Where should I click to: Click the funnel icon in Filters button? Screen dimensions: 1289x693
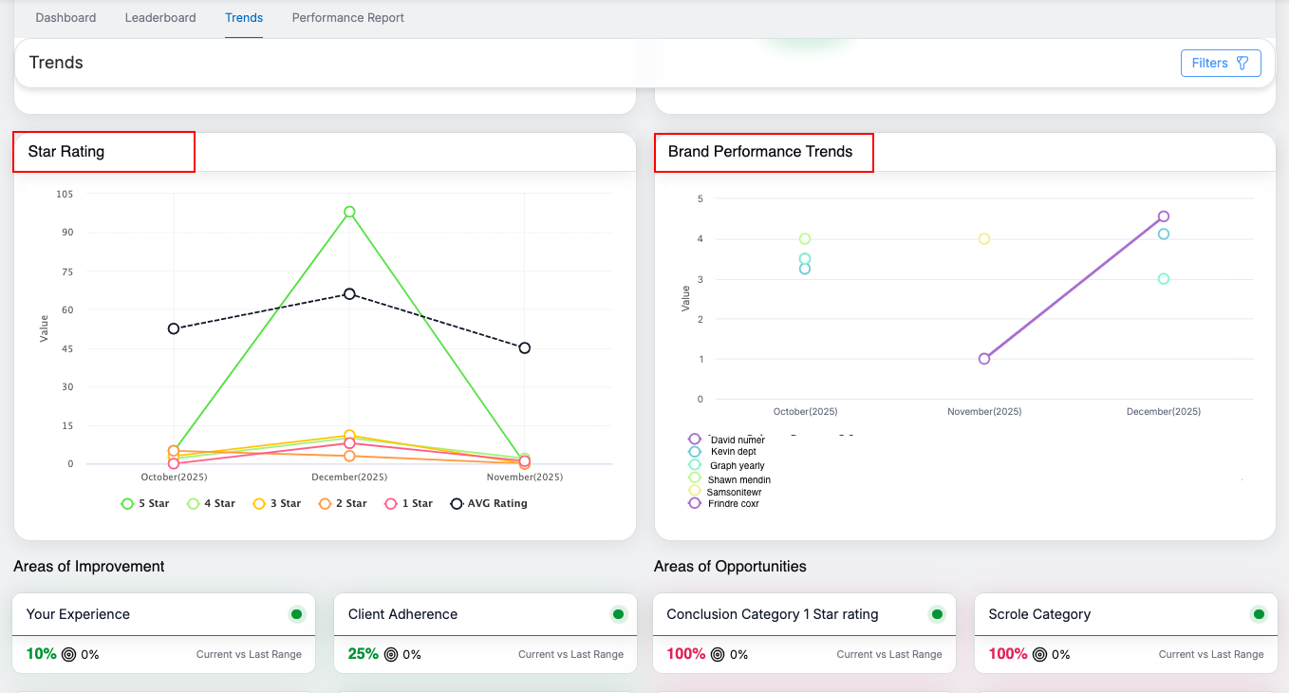pos(1242,63)
